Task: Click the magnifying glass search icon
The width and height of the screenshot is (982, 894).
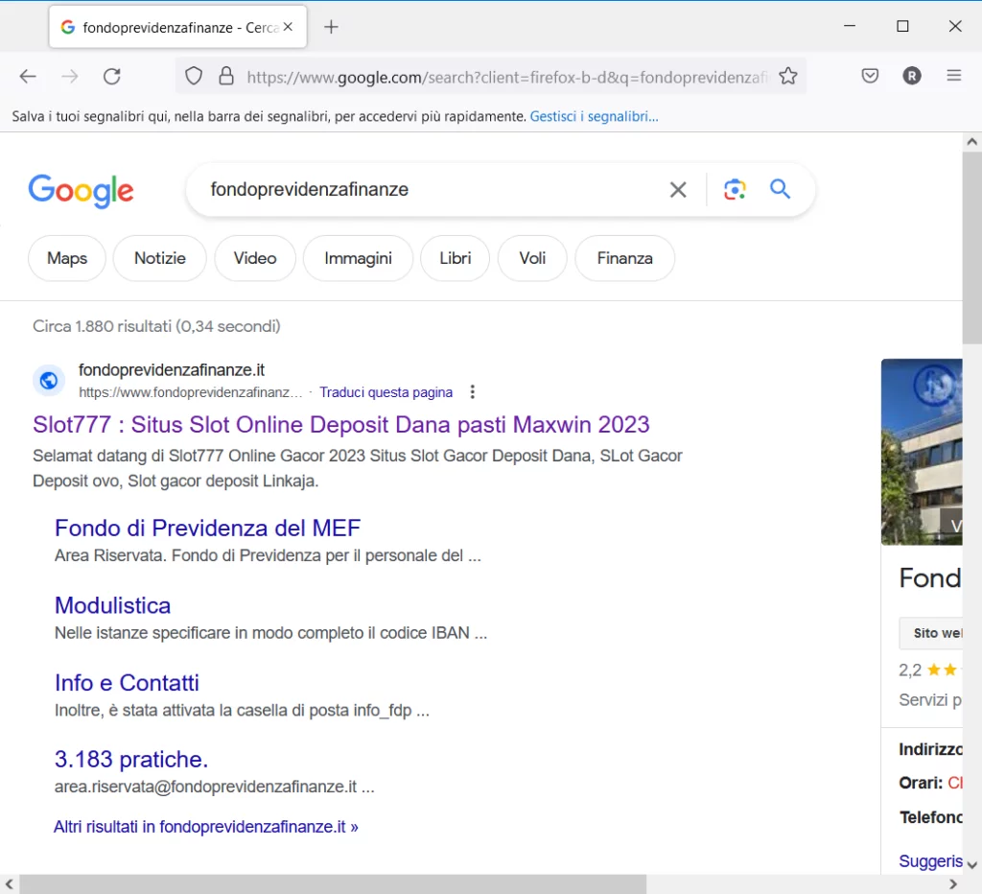Action: click(x=781, y=190)
